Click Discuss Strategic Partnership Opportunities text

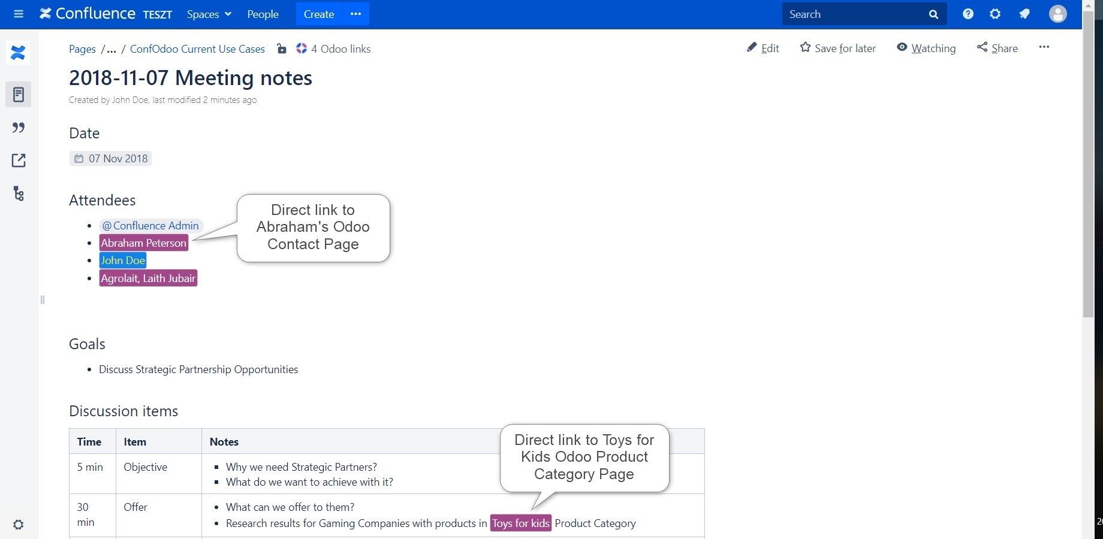click(x=198, y=370)
